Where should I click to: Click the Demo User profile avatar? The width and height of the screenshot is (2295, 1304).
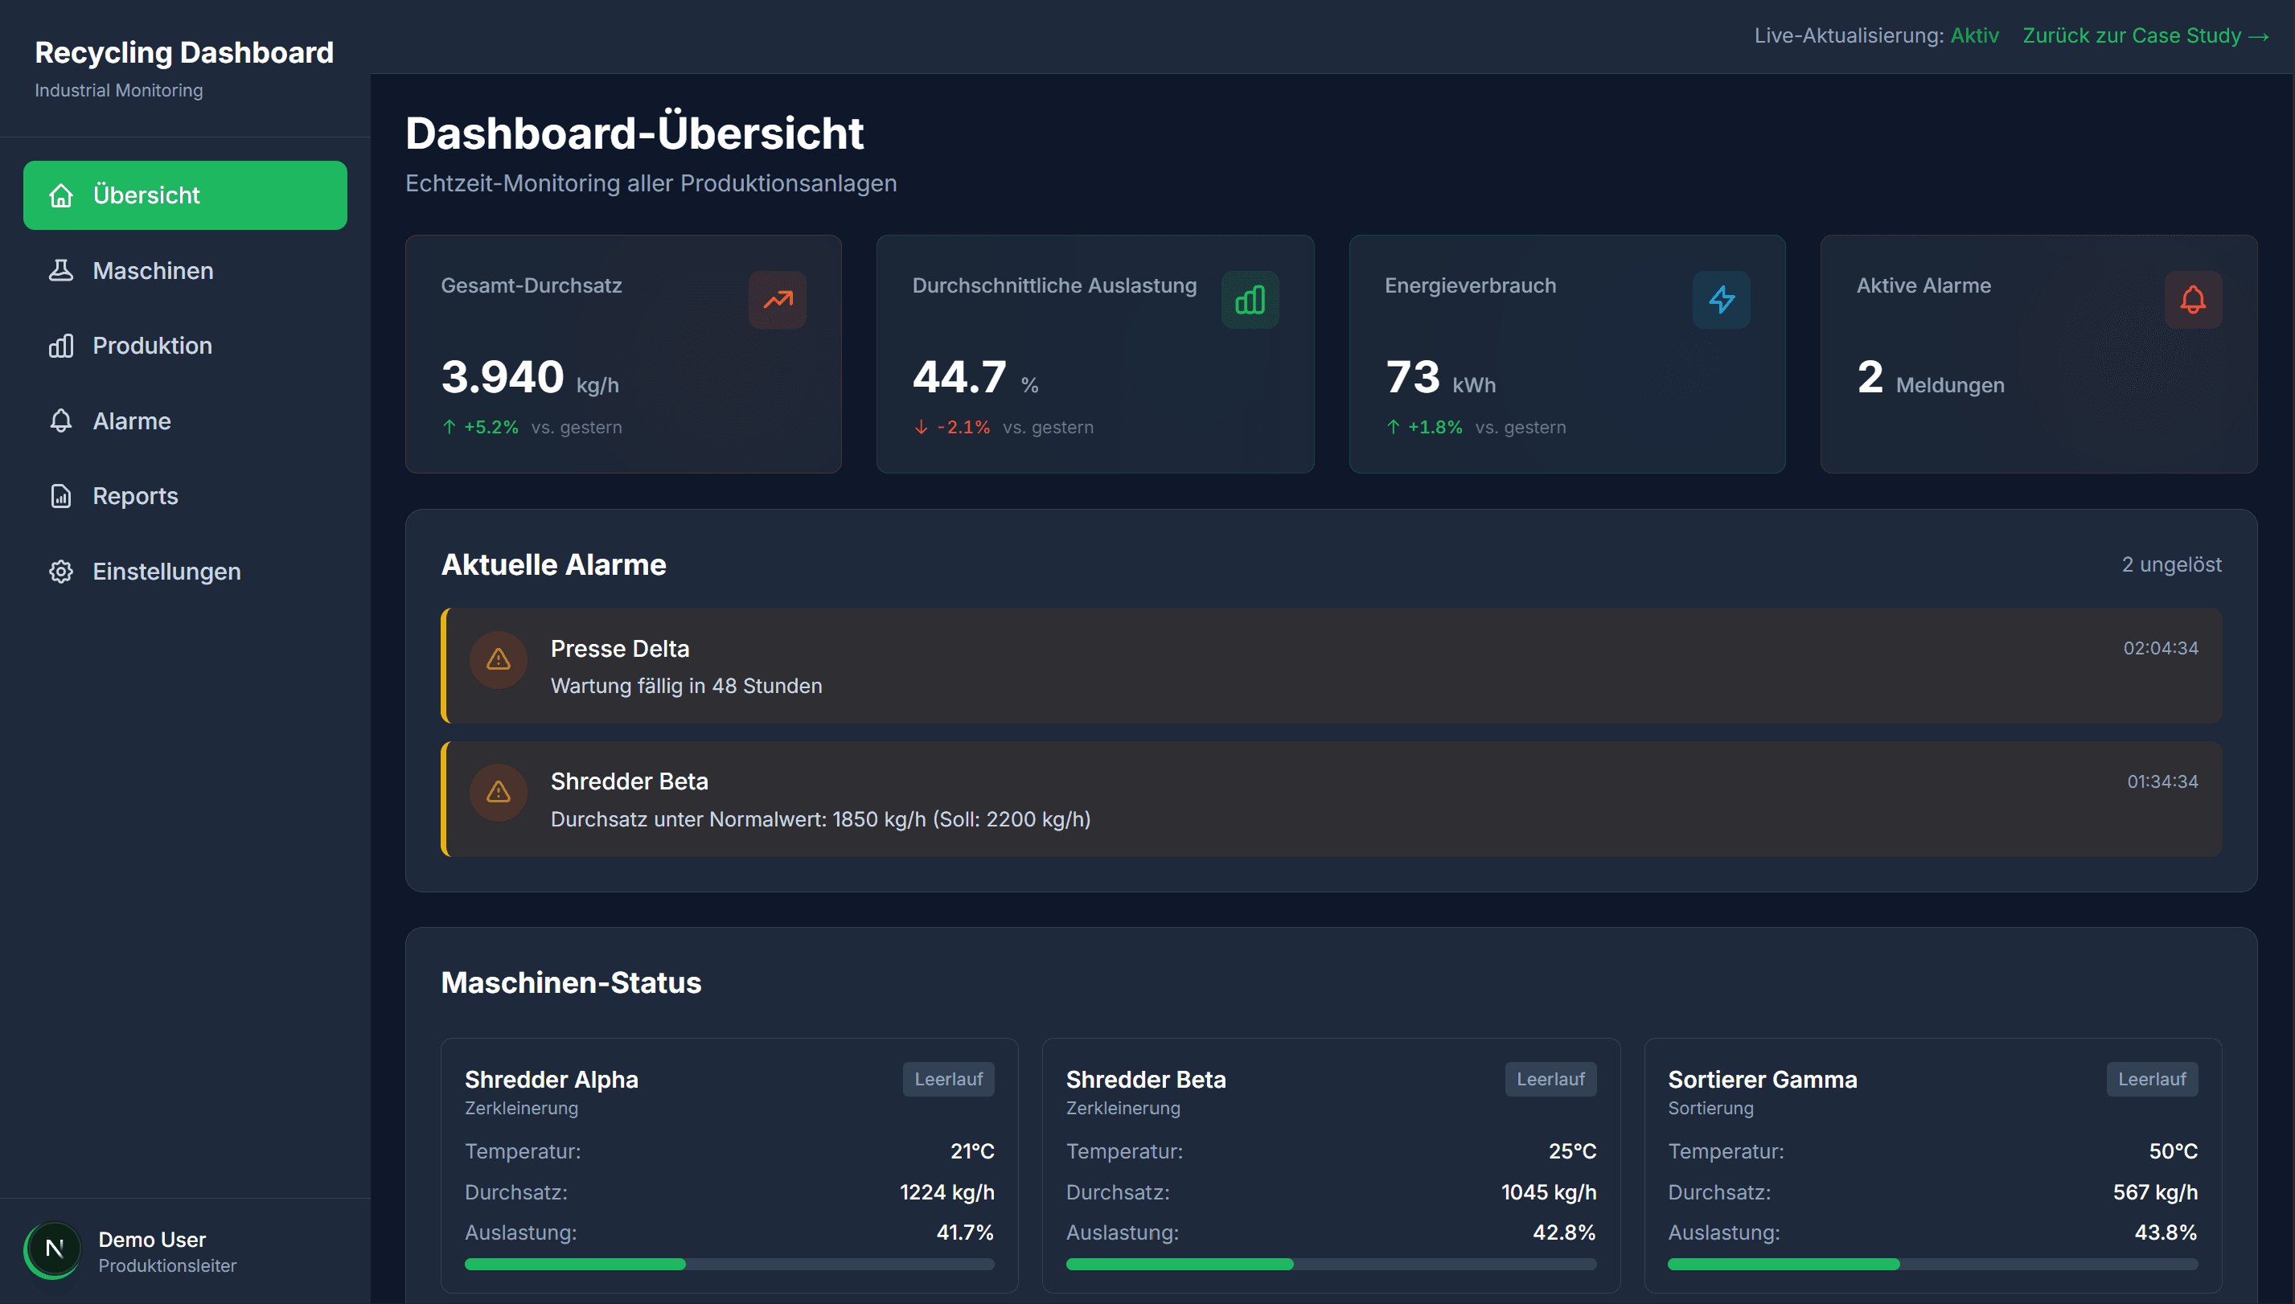point(53,1249)
